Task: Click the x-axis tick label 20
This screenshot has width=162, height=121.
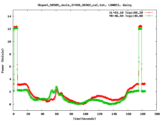Action: click(x=28, y=114)
